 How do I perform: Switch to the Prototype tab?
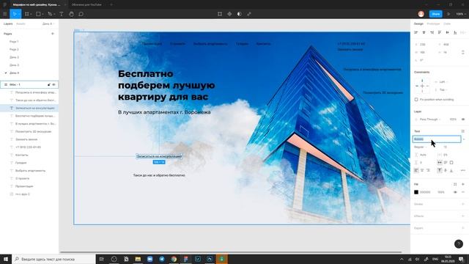pos(433,23)
